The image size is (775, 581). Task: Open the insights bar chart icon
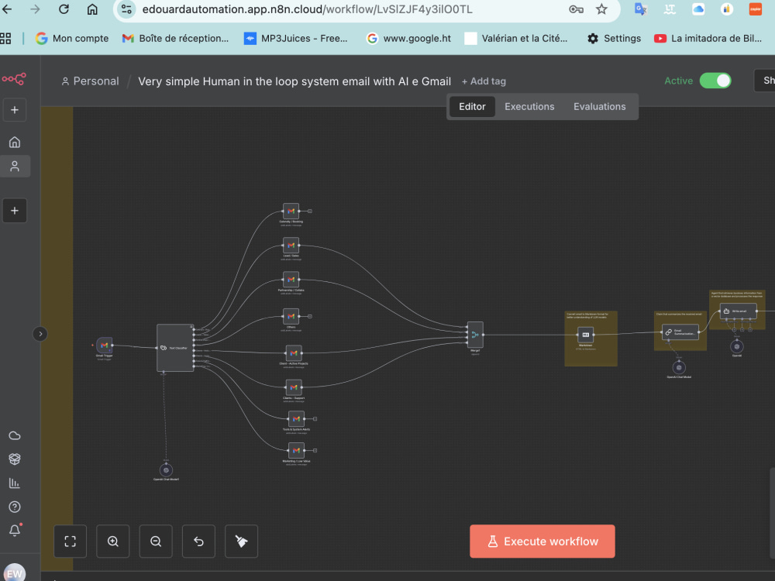(x=14, y=483)
